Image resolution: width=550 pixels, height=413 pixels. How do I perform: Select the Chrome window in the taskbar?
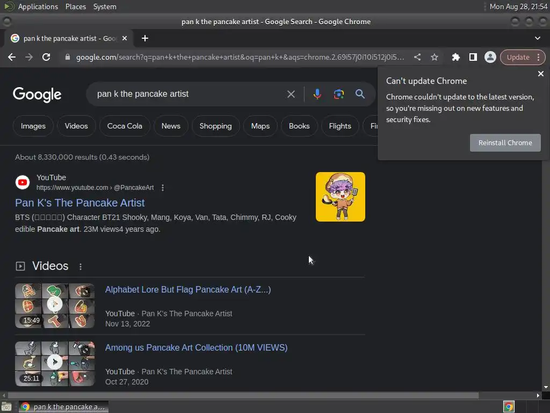point(63,407)
